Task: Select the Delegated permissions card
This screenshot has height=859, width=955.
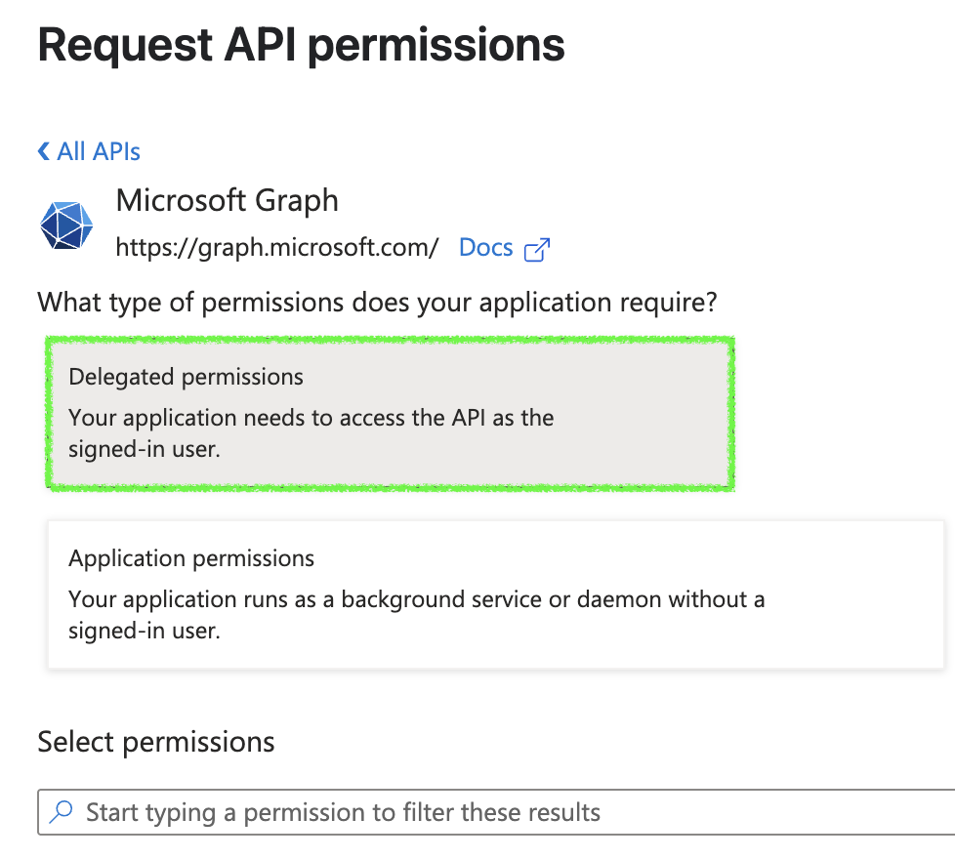Action: (390, 413)
